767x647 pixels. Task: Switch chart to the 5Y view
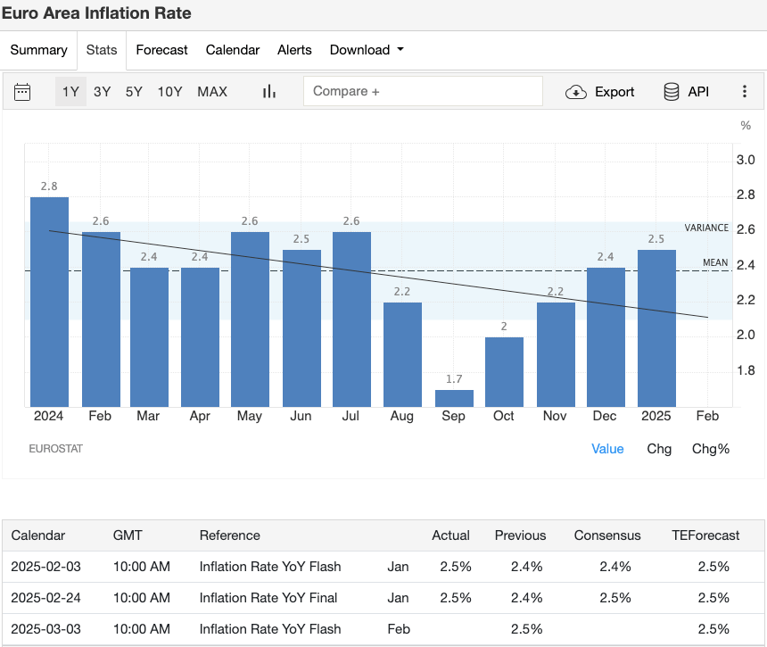pyautogui.click(x=134, y=91)
